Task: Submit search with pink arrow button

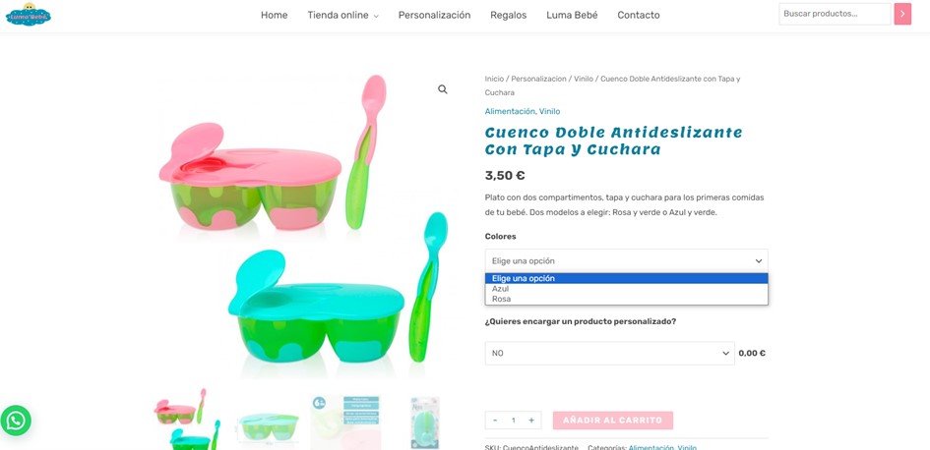Action: (902, 14)
